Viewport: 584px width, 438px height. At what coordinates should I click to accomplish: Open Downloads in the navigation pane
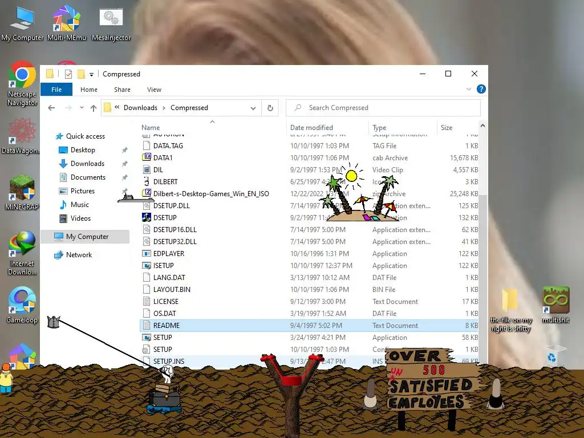(x=87, y=164)
